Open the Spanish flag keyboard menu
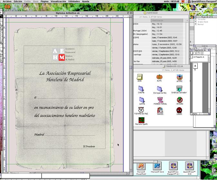This screenshot has width=217, height=181. coord(183,1)
